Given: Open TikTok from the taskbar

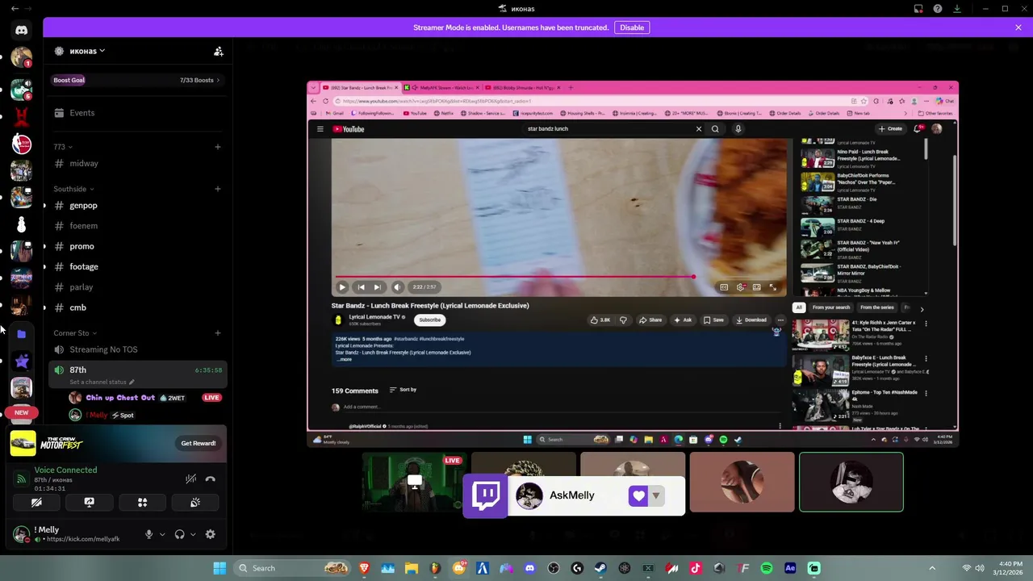Looking at the screenshot, I should 696,568.
